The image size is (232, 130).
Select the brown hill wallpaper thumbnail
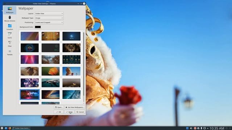coord(71,83)
